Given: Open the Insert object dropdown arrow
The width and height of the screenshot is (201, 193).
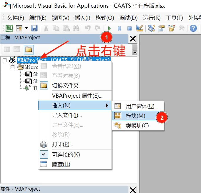Looking at the screenshot, I should (x=26, y=28).
